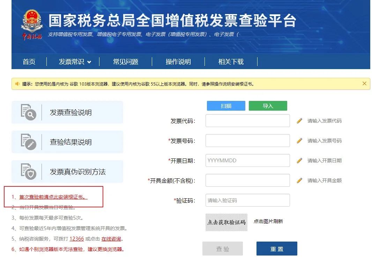Click the China Tax emblem logo
Screen dimensions: 372x266
tap(32, 24)
